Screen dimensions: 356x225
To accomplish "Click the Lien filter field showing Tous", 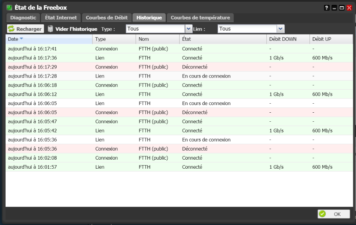I will tap(247, 29).
